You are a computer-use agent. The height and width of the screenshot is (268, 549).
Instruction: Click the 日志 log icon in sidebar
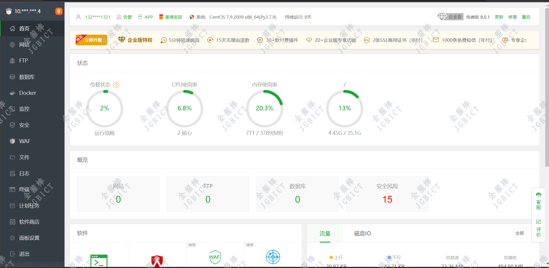coord(12,173)
